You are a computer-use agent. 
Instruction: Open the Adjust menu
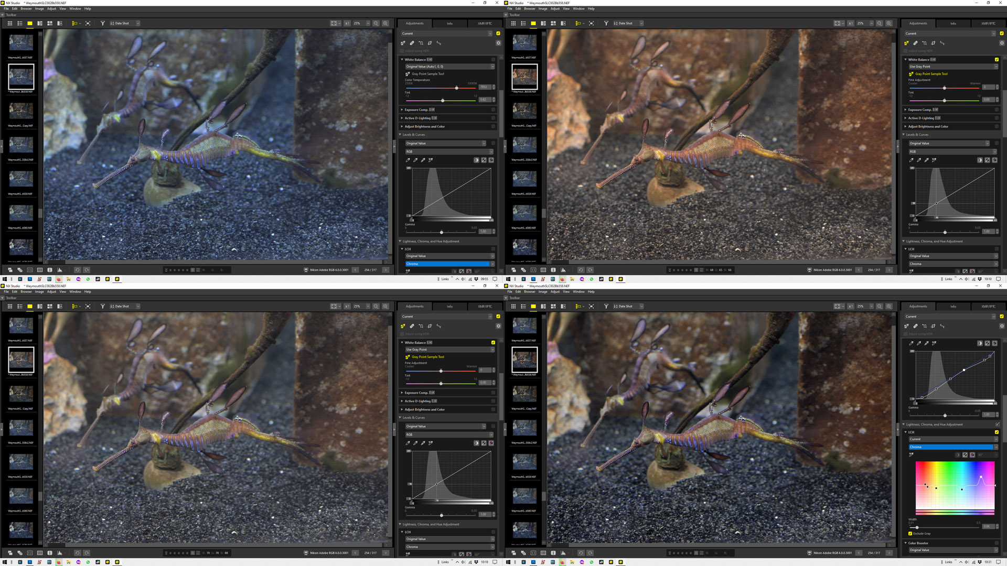pos(51,8)
